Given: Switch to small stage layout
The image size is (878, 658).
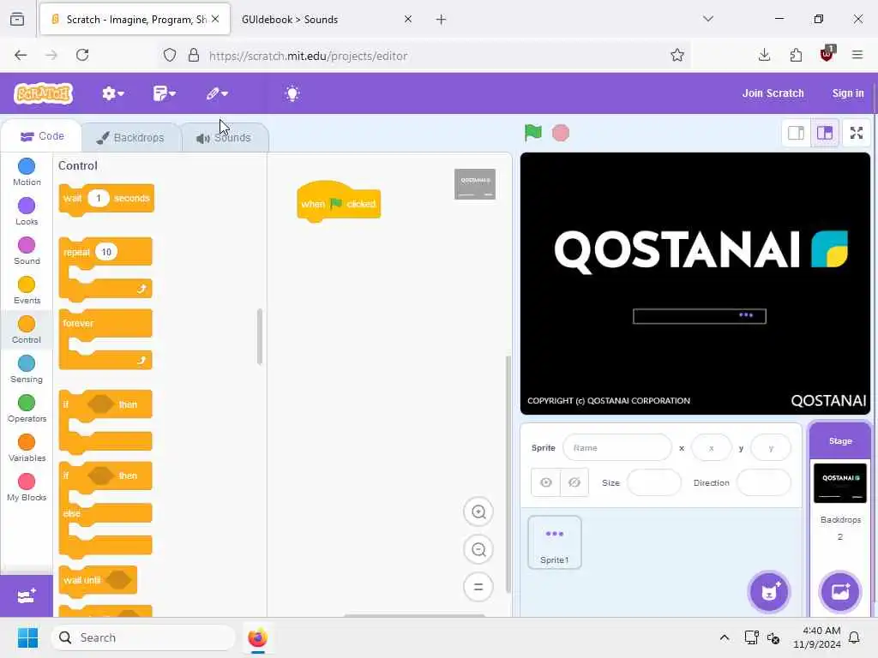Looking at the screenshot, I should click(796, 133).
